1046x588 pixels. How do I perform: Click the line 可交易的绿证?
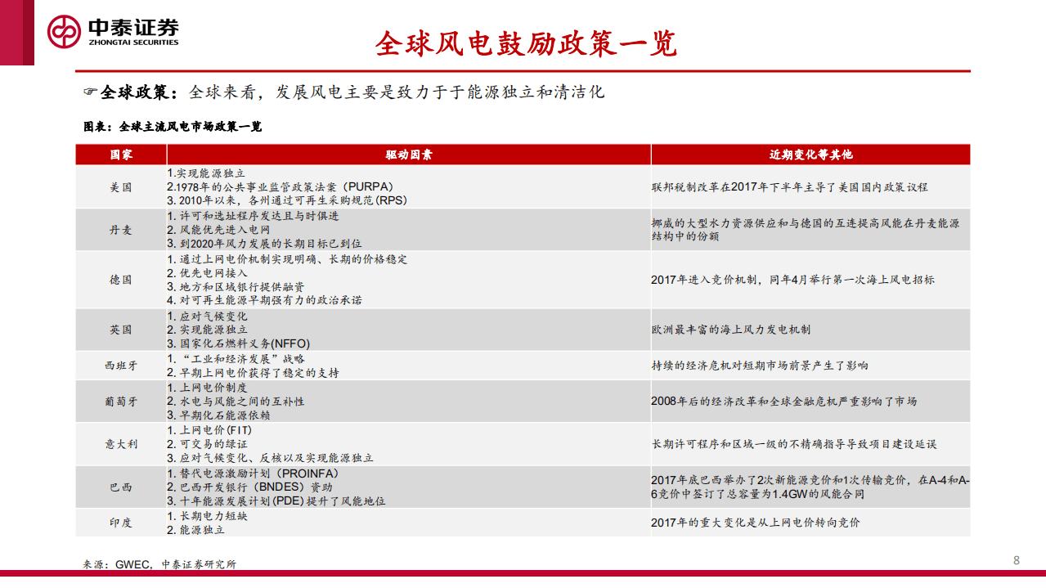click(207, 444)
